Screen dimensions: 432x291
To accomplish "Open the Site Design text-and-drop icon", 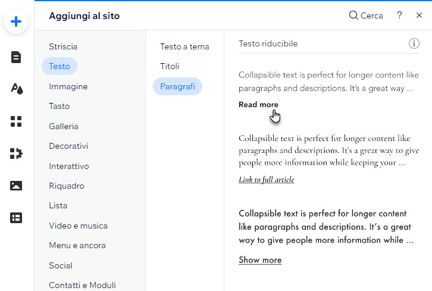I will click(17, 89).
